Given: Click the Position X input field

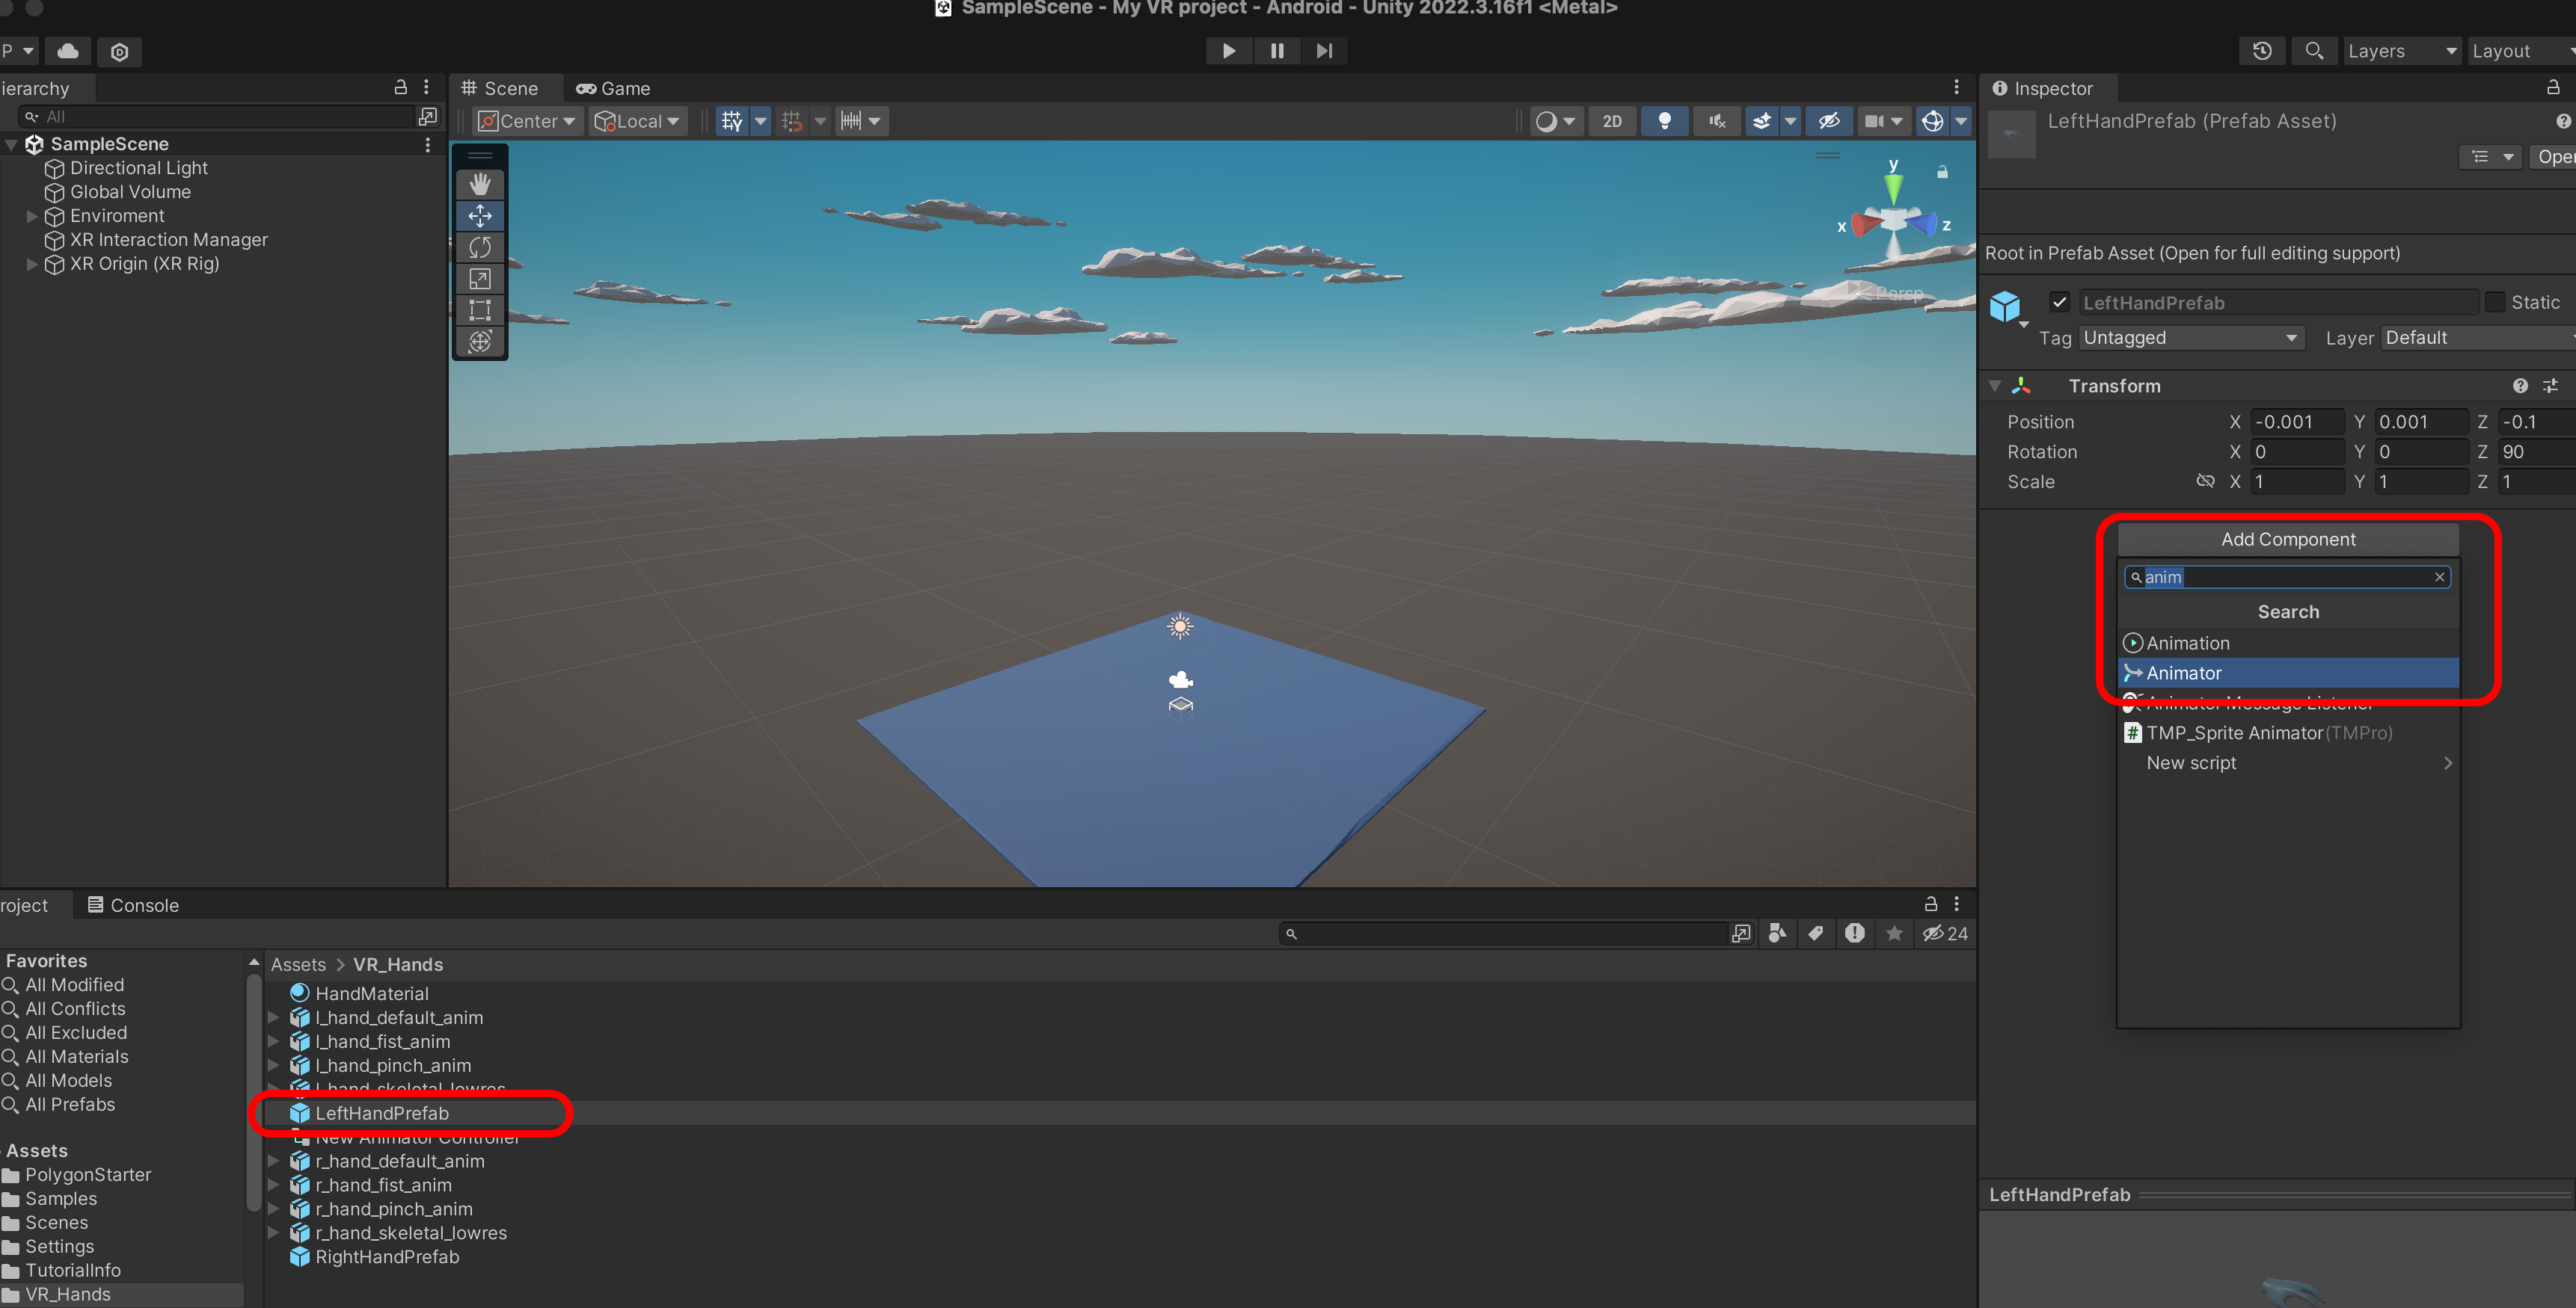Looking at the screenshot, I should [x=2297, y=422].
